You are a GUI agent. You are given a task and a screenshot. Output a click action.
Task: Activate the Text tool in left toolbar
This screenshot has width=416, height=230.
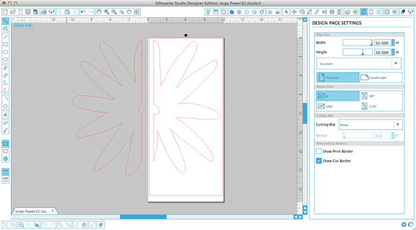coord(5,115)
